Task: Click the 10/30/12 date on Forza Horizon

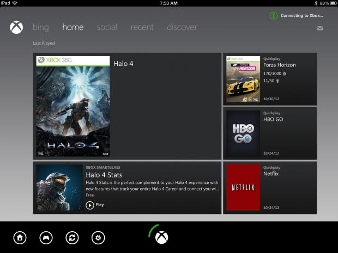Action: pos(271,99)
